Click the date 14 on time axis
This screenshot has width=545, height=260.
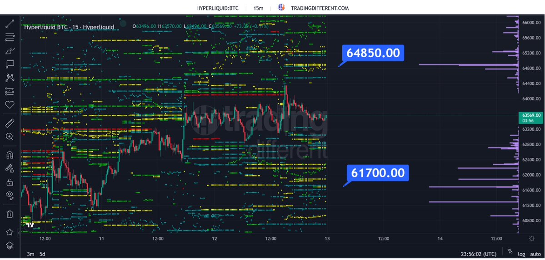(440, 239)
